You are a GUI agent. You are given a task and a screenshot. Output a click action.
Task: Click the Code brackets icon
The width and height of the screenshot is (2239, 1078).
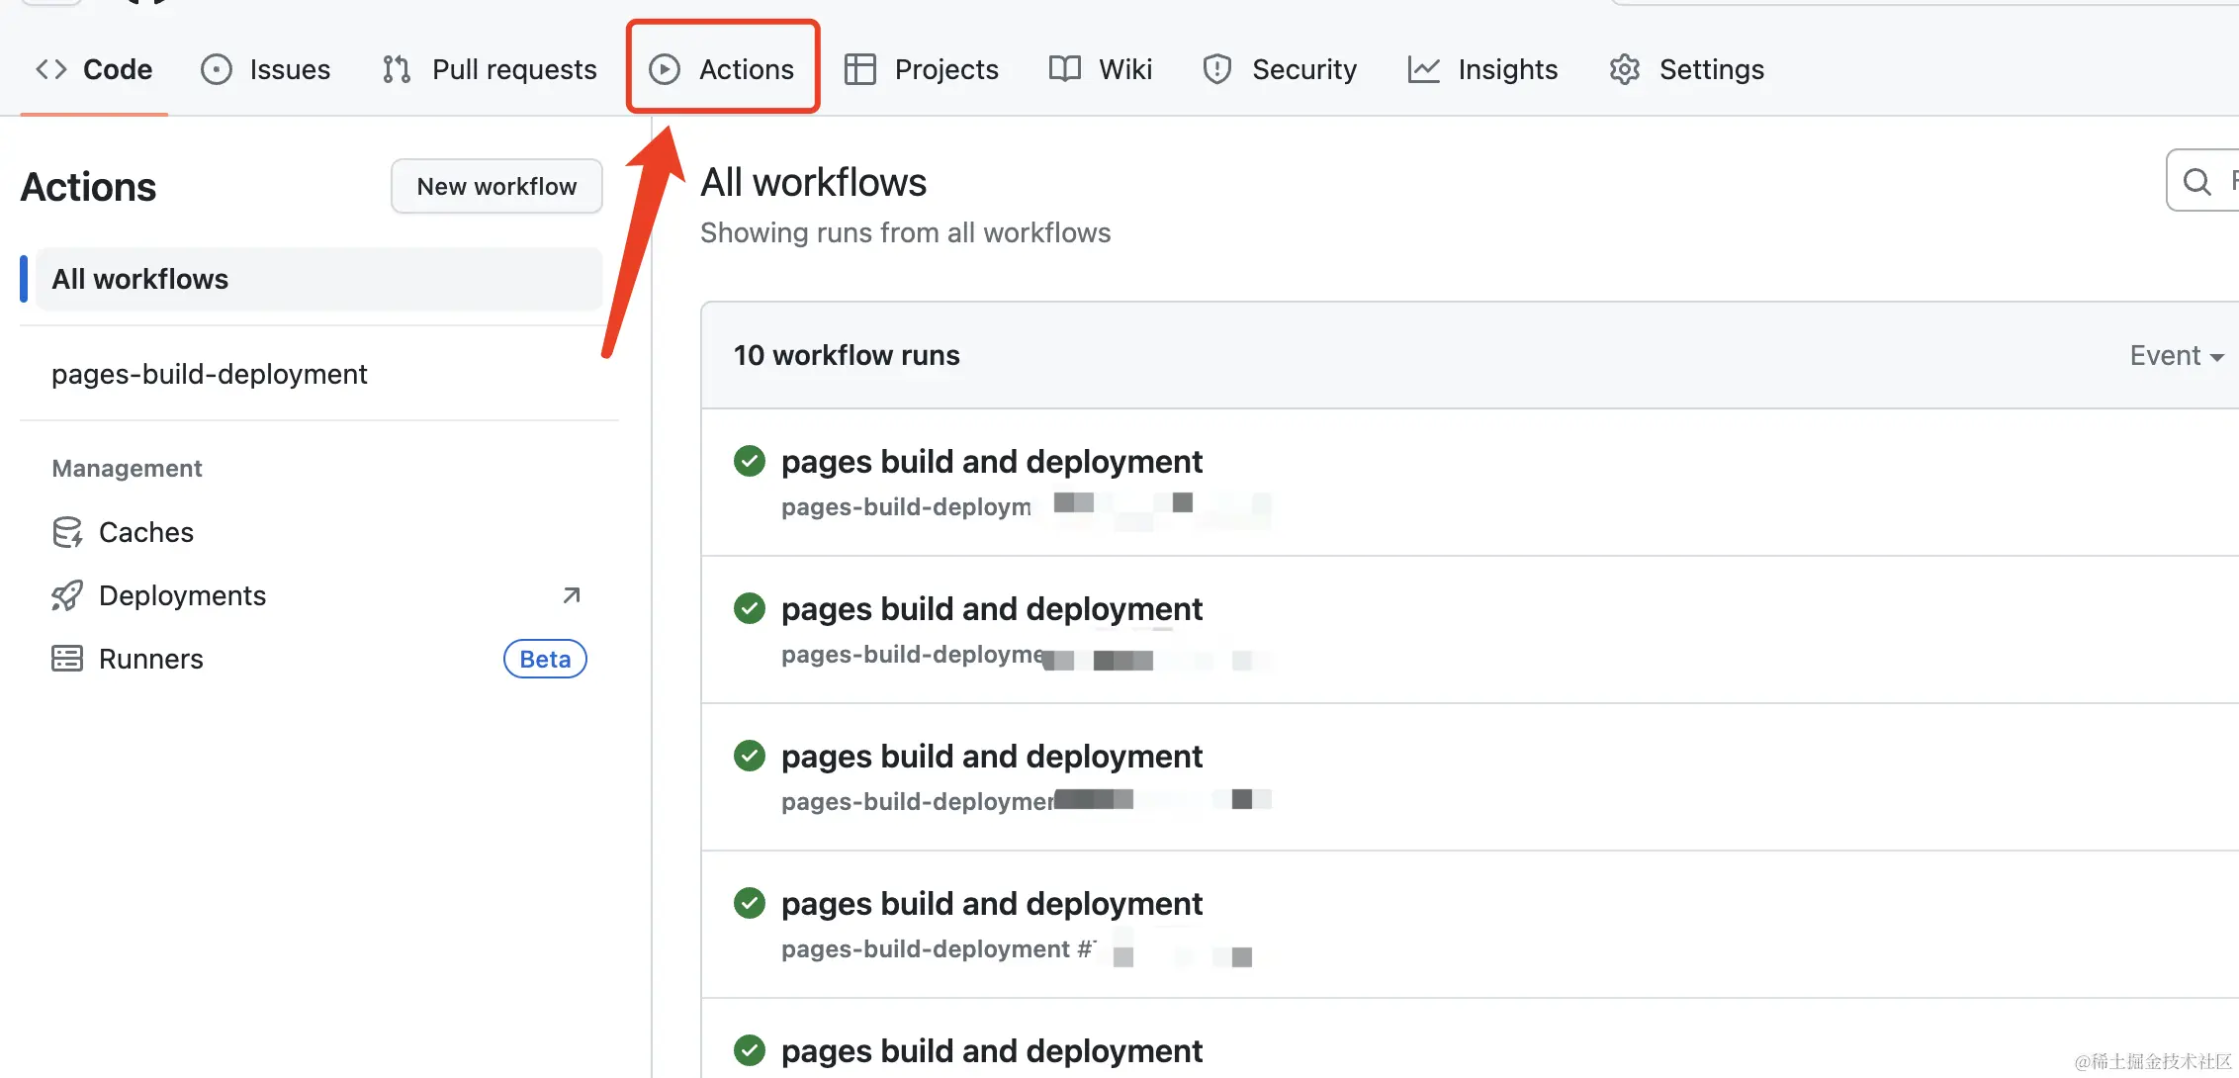click(51, 69)
